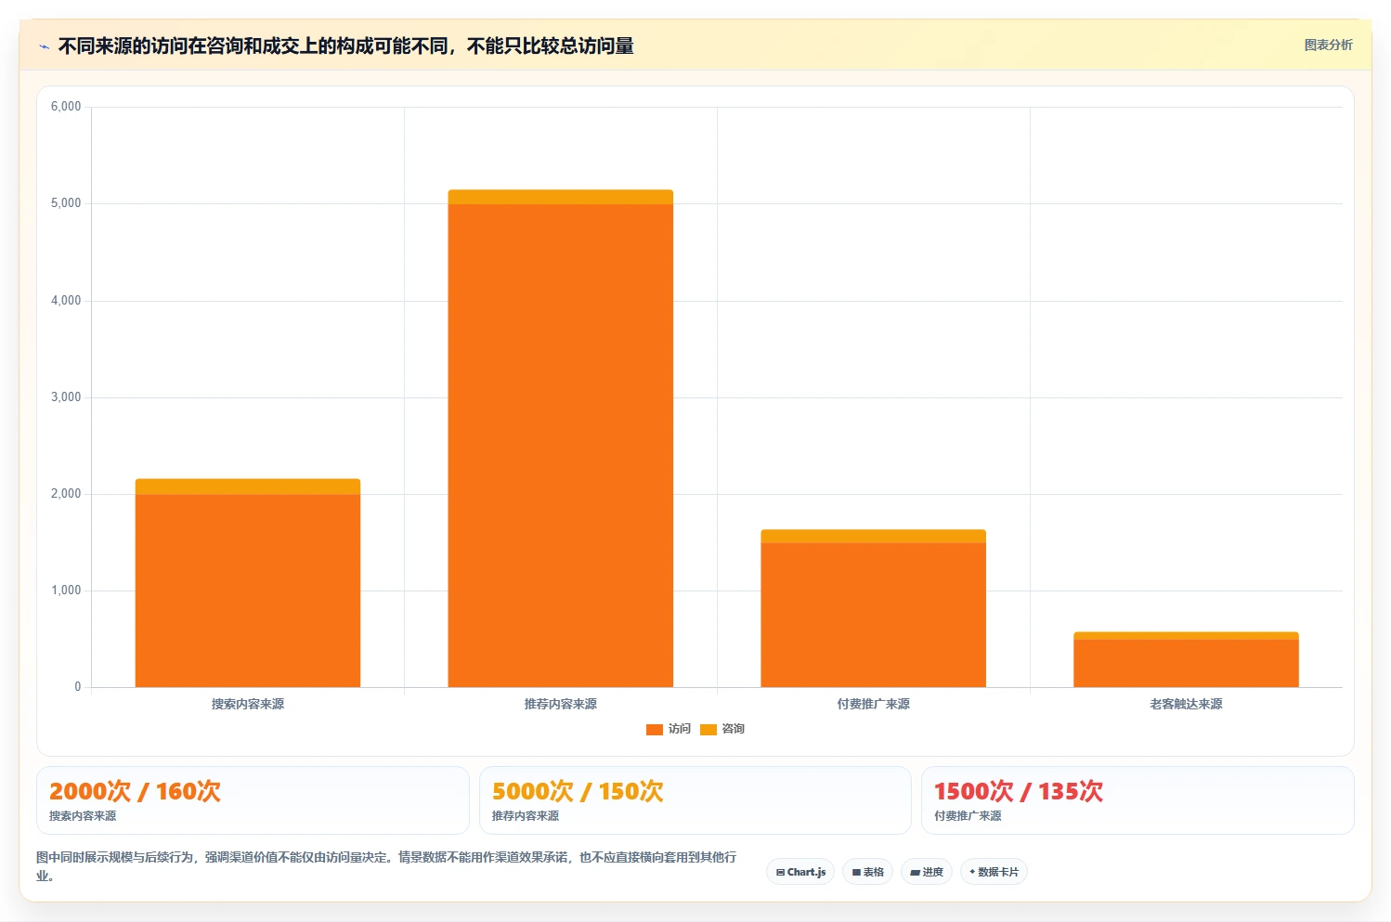Click the x-axis label 推荐内容来源

tap(561, 704)
